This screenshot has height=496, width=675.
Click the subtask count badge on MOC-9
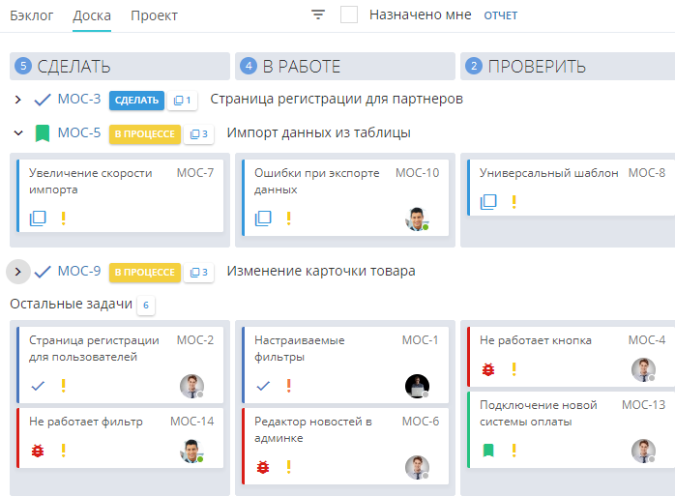(199, 272)
